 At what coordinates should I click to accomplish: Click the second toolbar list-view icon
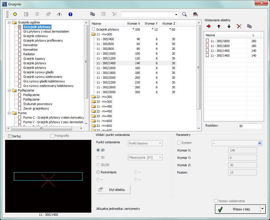(26, 14)
